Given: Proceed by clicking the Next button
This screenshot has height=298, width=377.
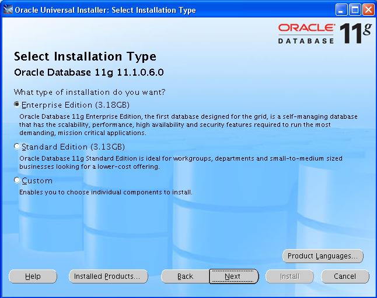Looking at the screenshot, I should coord(233,276).
